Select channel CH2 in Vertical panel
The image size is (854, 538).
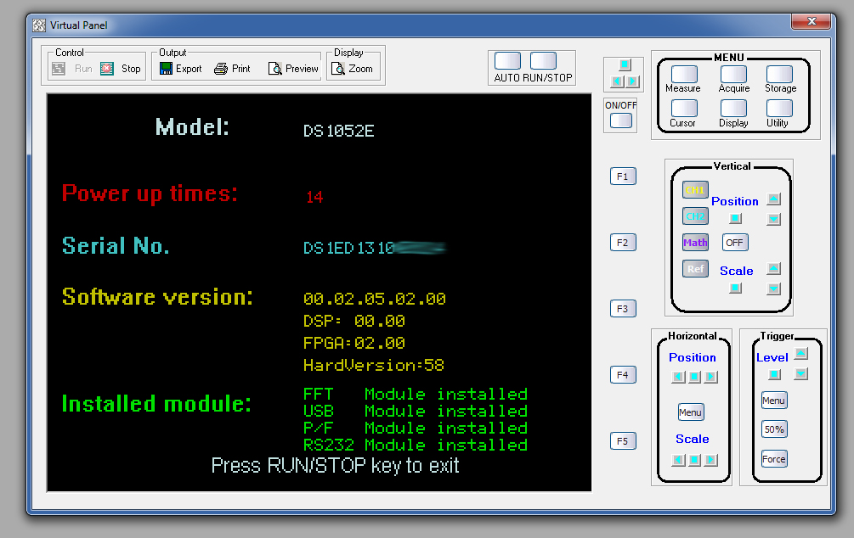[x=695, y=216]
